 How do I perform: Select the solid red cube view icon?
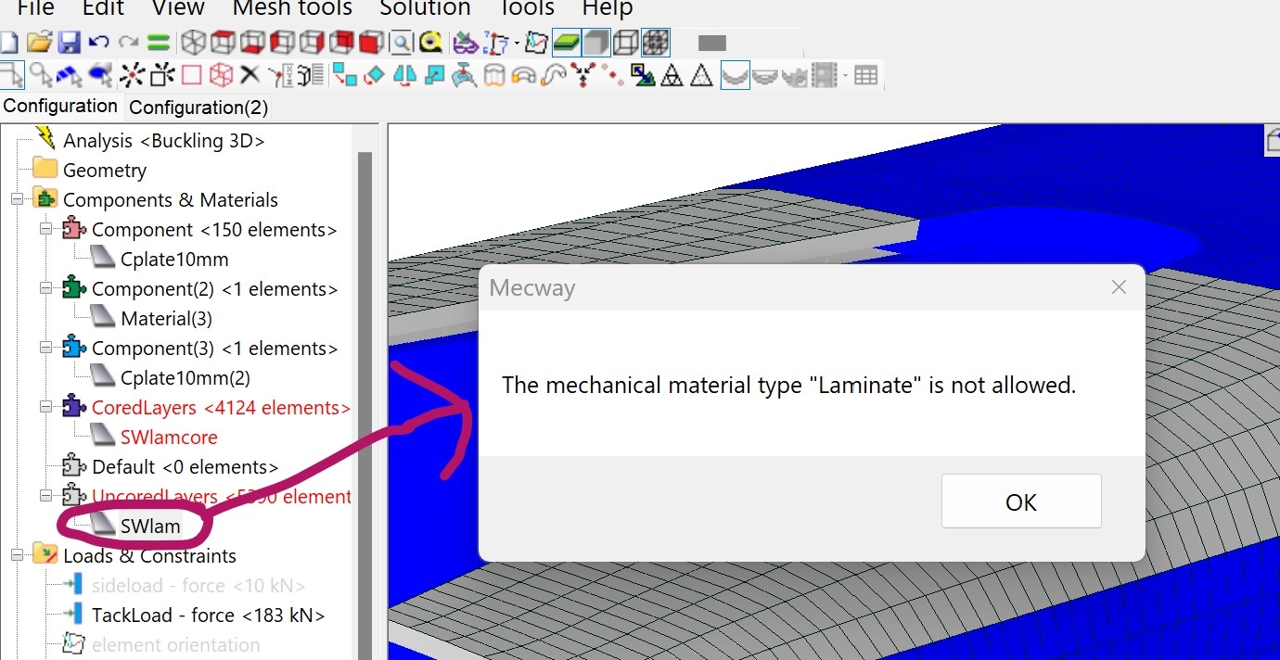[371, 43]
